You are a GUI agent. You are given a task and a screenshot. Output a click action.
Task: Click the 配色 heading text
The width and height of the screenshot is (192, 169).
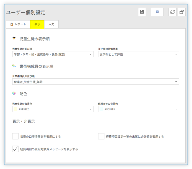(23, 94)
